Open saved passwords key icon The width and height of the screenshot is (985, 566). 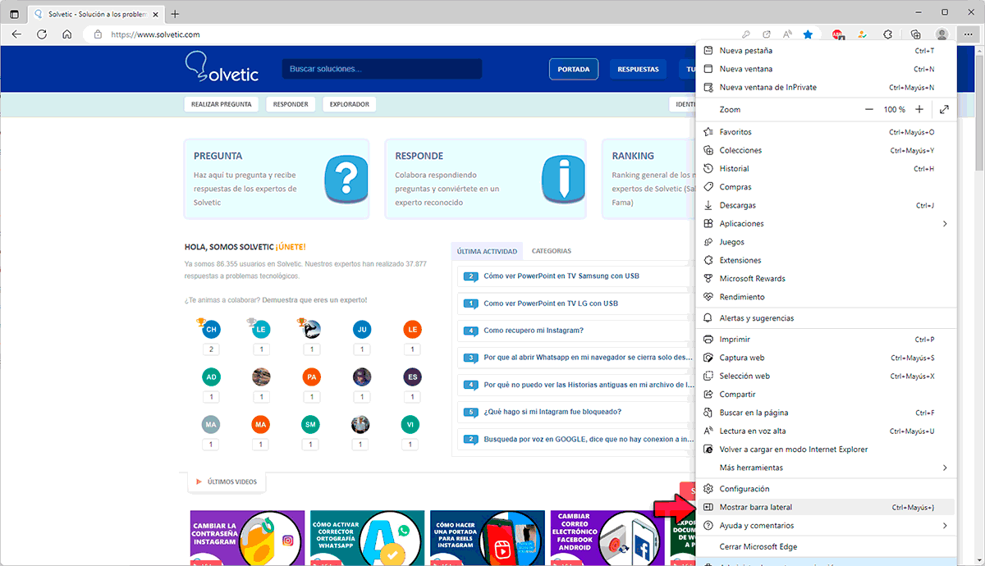coord(745,34)
